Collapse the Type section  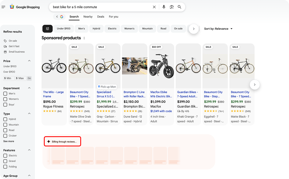click(29, 114)
